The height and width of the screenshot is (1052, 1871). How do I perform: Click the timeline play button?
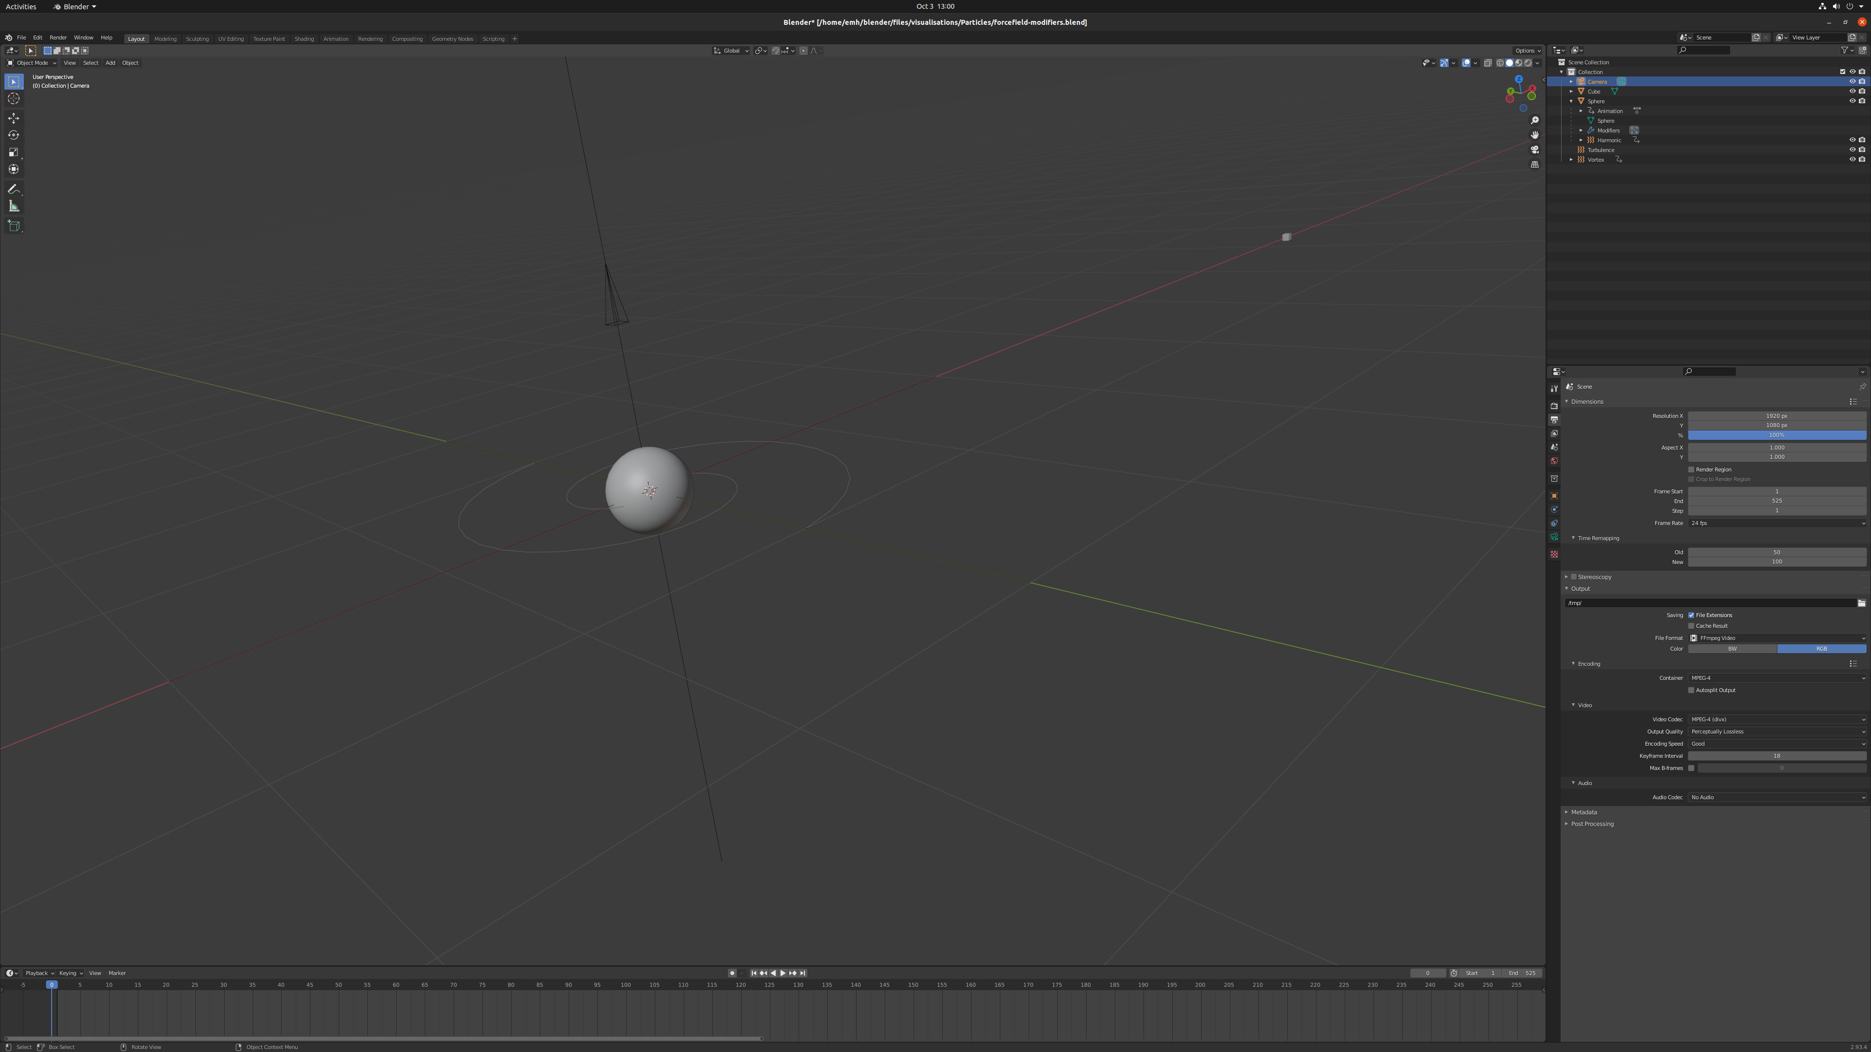(x=782, y=974)
